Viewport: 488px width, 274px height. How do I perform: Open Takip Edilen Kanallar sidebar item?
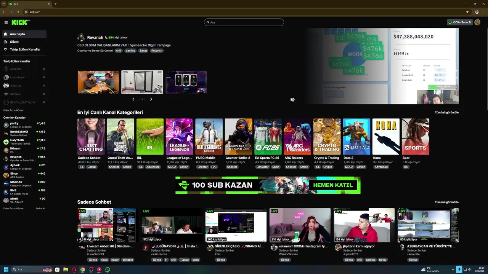pyautogui.click(x=24, y=49)
